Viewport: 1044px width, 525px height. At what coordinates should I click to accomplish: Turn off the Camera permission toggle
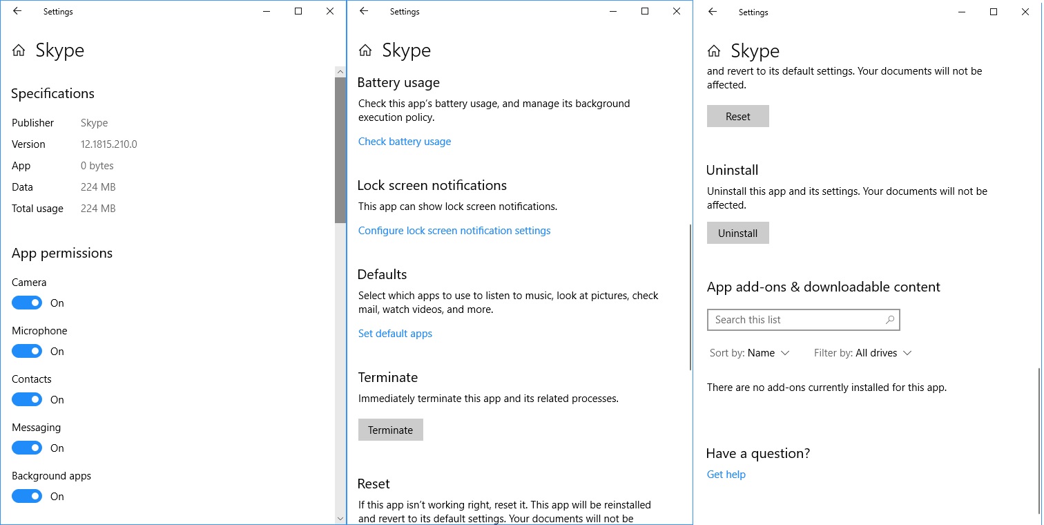point(27,303)
